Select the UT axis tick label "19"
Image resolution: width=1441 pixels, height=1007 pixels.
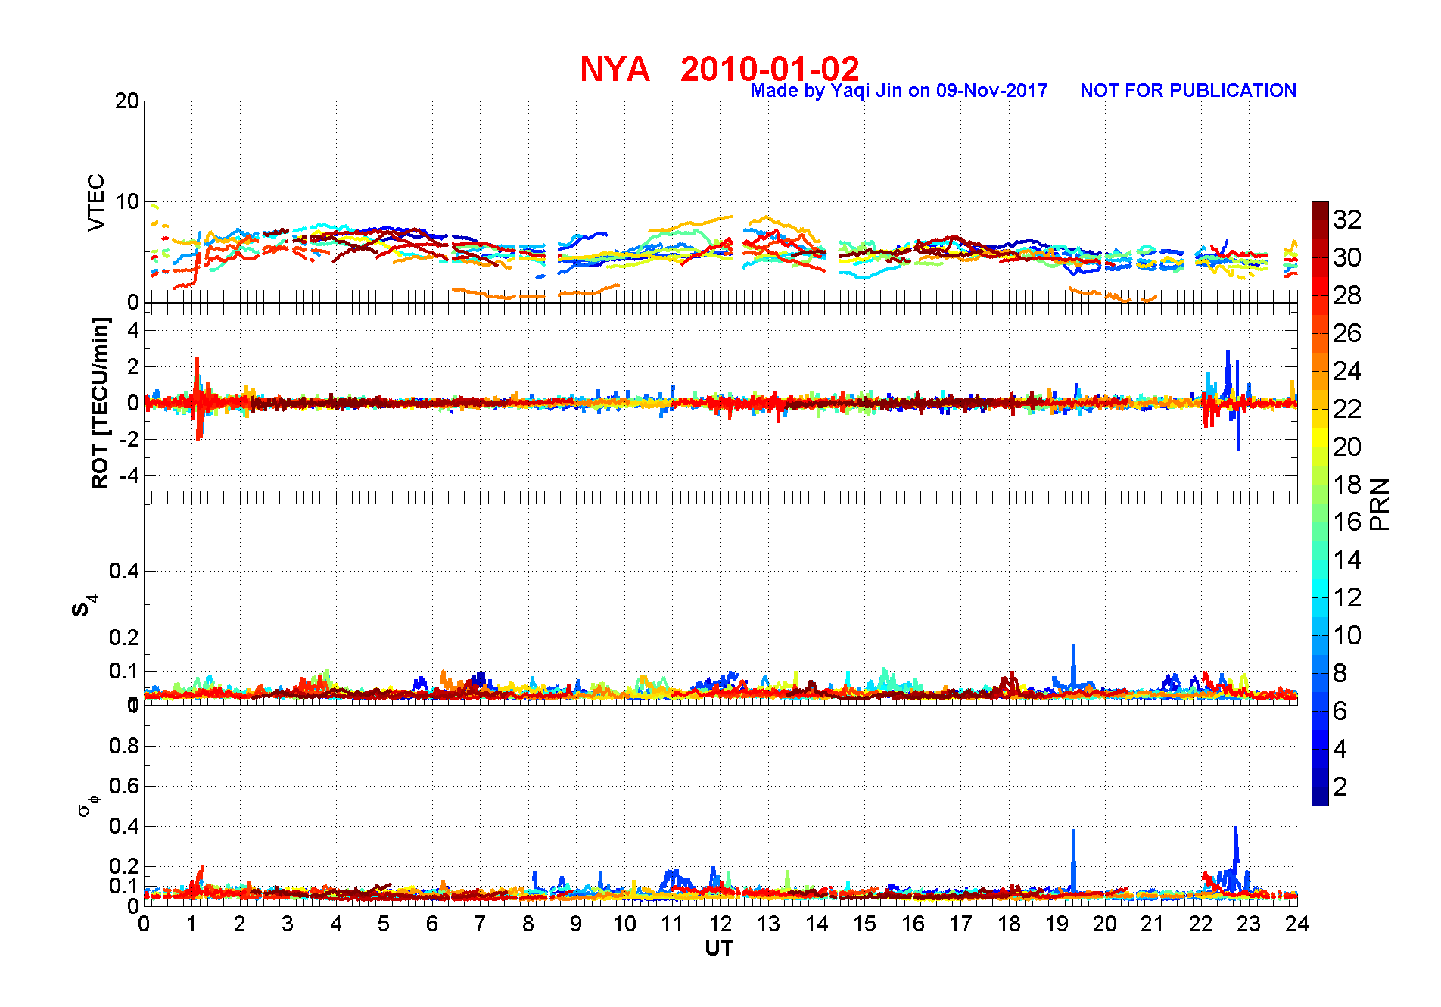(1057, 924)
